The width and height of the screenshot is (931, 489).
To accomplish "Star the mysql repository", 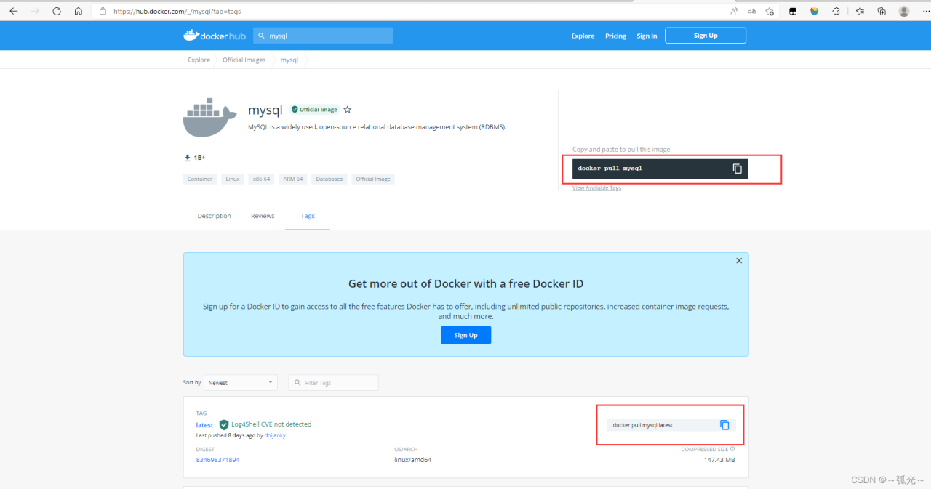I will (x=348, y=110).
